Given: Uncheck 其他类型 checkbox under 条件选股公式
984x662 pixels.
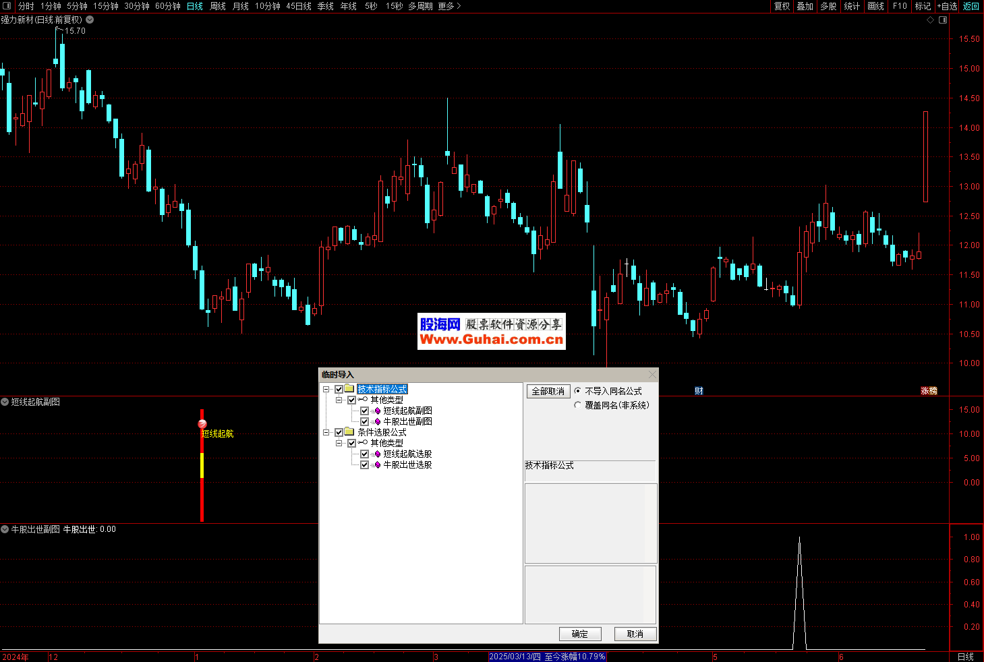Looking at the screenshot, I should pos(351,443).
